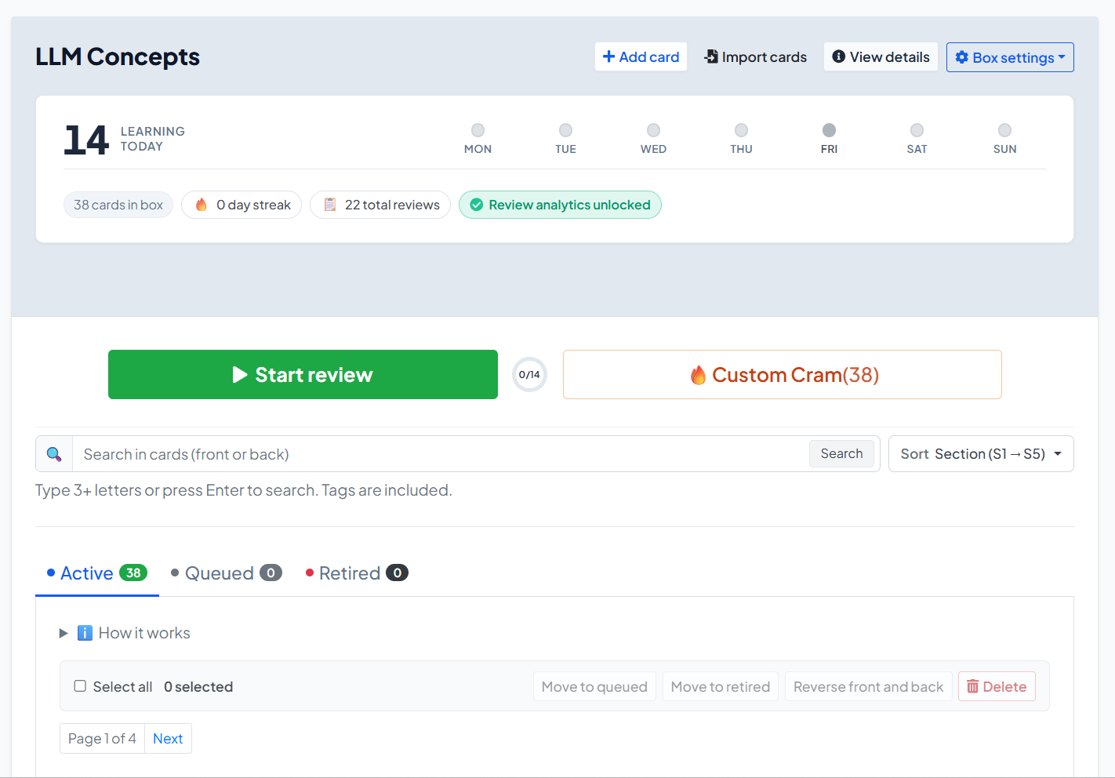Click the Add card button
Image resolution: width=1115 pixels, height=778 pixels.
[x=641, y=57]
